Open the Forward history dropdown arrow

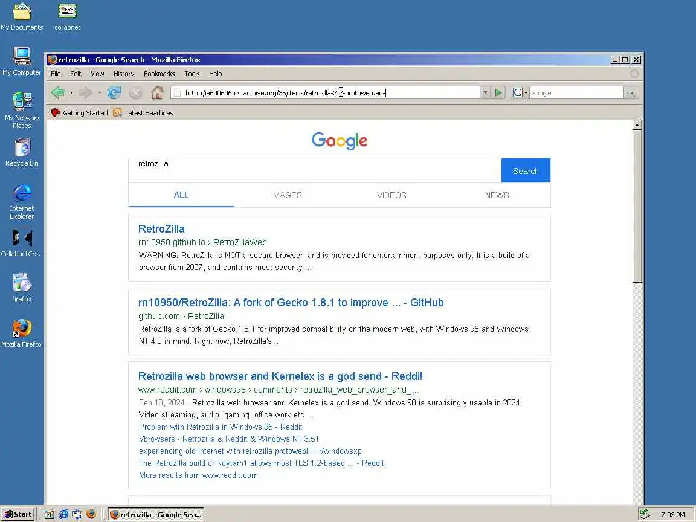100,93
